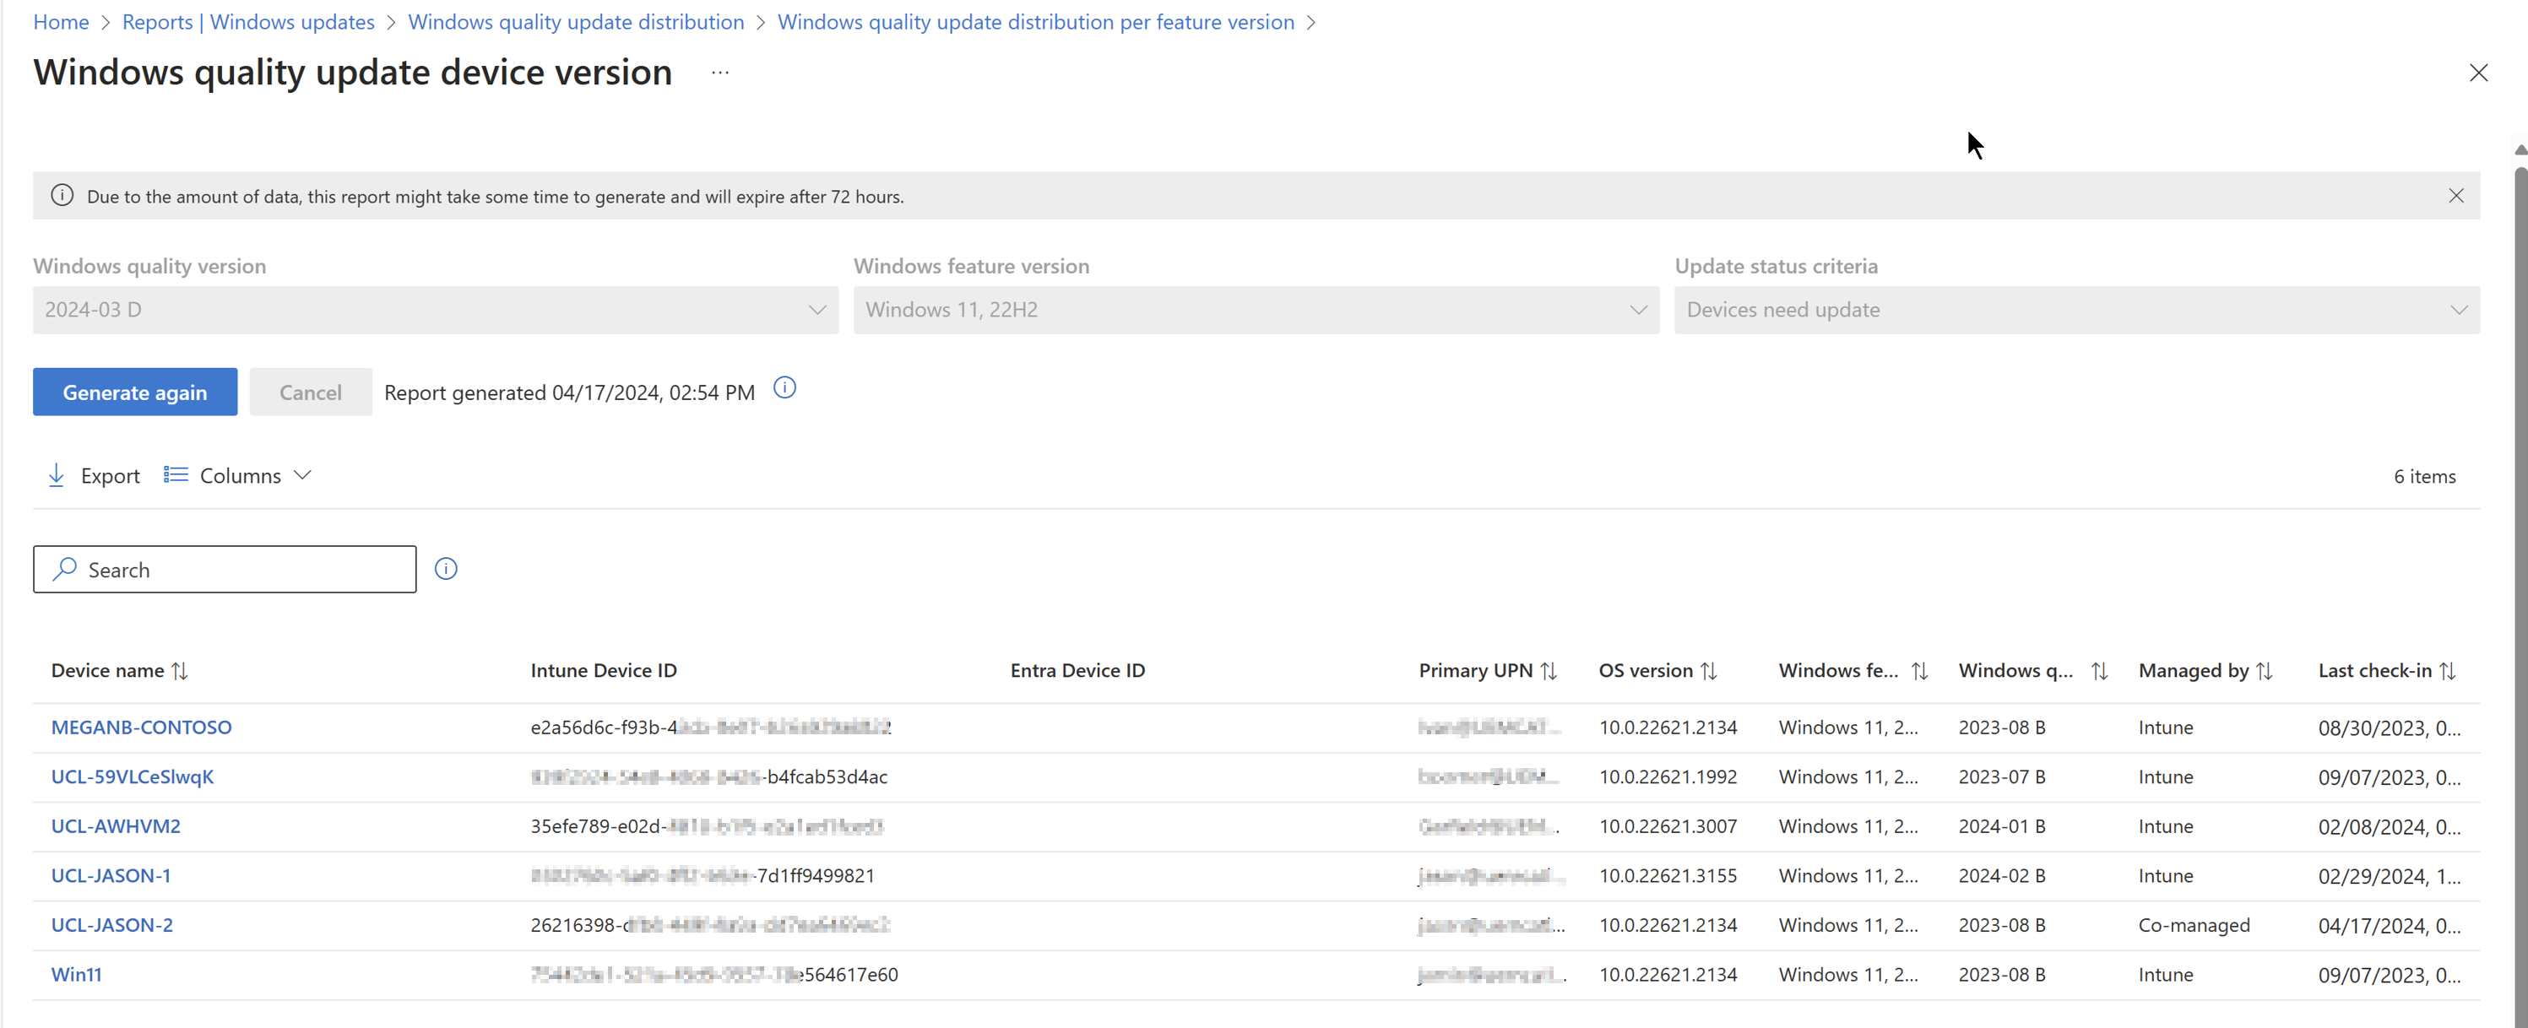Click the Generate again button
The width and height of the screenshot is (2528, 1028).
[x=134, y=392]
